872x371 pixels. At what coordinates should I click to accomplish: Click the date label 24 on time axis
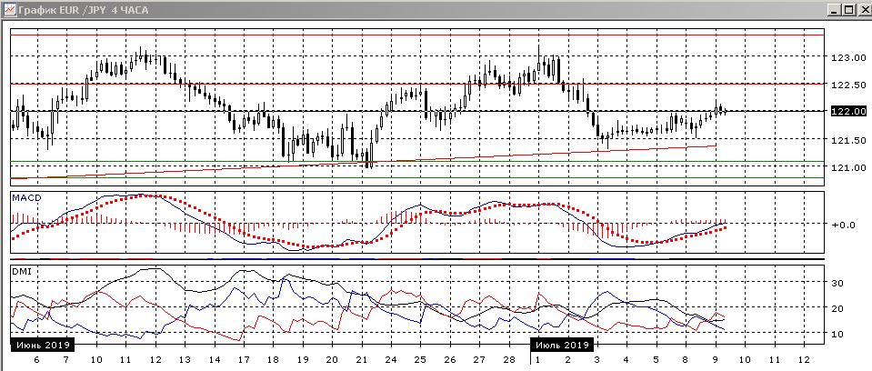pyautogui.click(x=390, y=360)
